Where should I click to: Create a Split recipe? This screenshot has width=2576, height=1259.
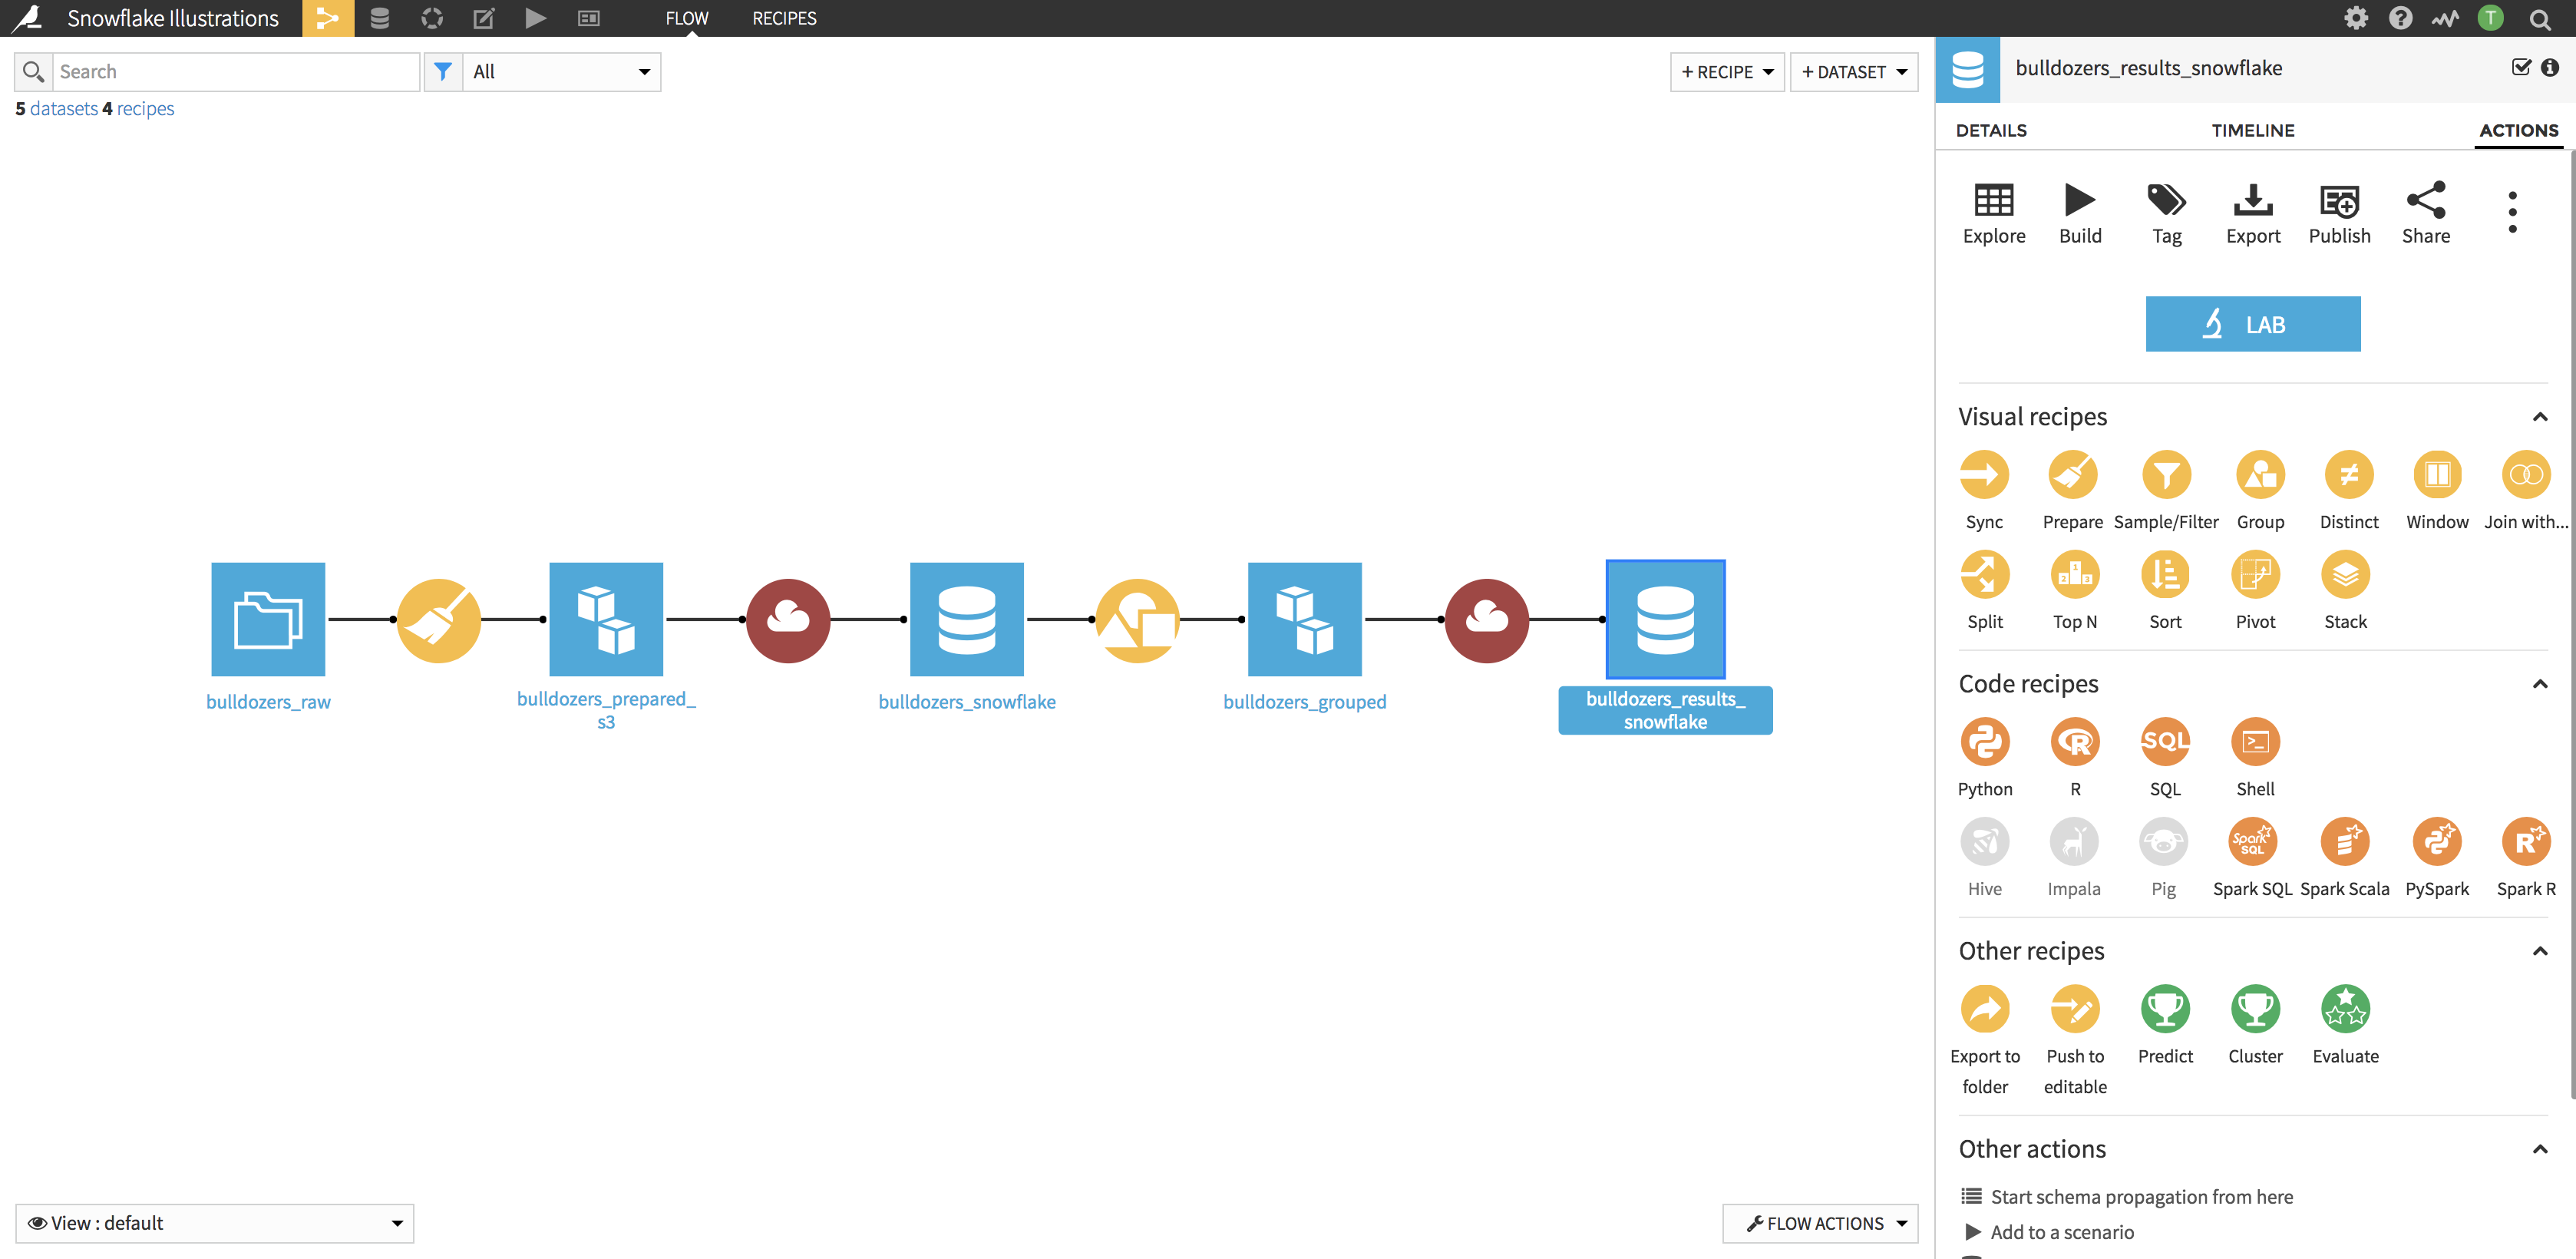click(x=1985, y=574)
